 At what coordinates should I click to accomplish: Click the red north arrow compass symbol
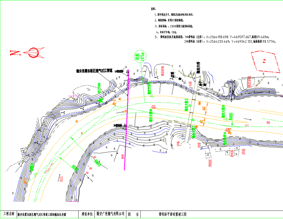[x=34, y=52]
